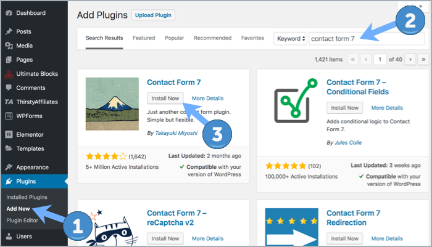Install Now for reCaptcha v2 plugin
432x247 pixels.
pos(165,238)
